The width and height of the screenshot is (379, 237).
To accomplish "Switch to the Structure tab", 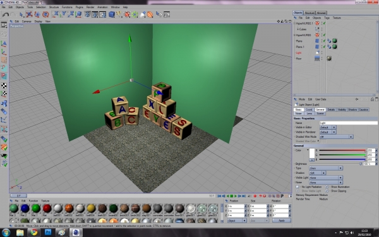I will (x=310, y=13).
